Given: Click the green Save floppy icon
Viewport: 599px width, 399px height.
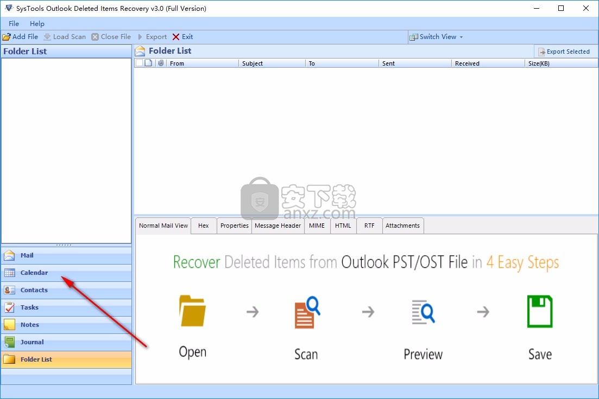Looking at the screenshot, I should (x=540, y=311).
